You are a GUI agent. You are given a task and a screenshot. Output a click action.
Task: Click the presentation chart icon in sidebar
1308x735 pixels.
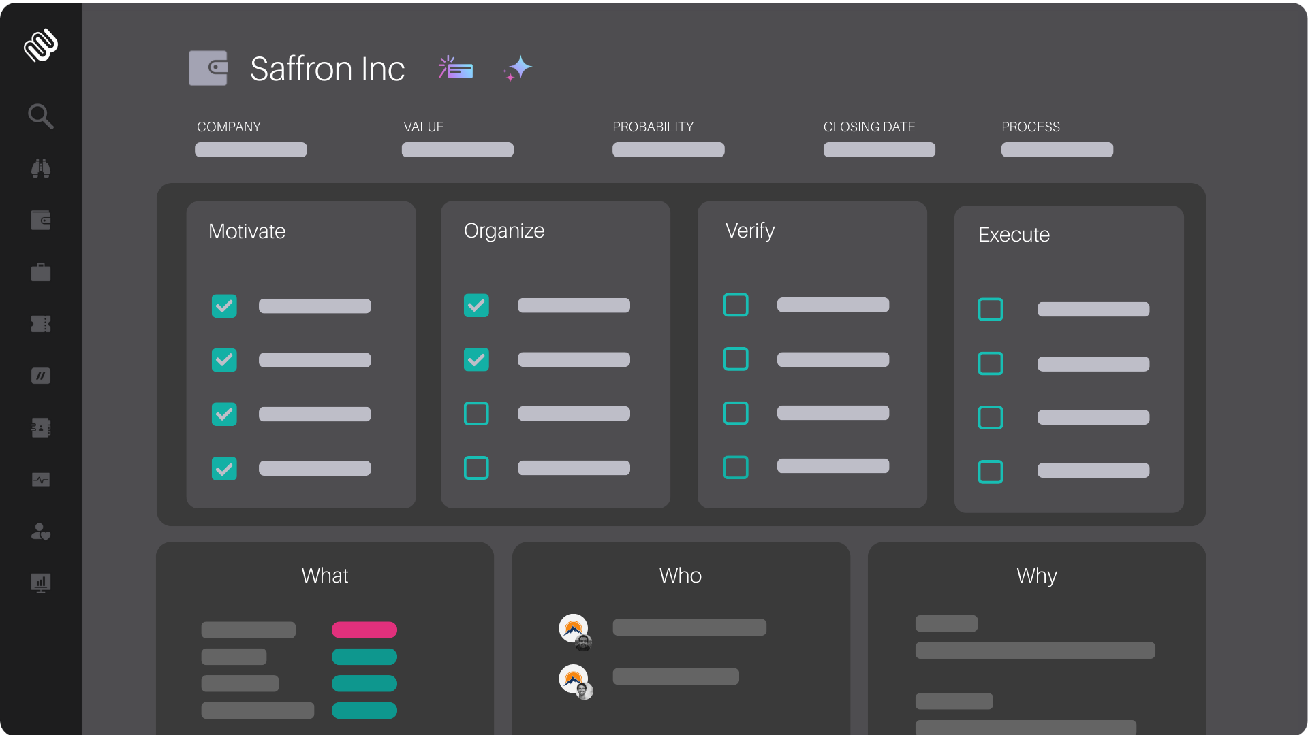click(x=40, y=583)
